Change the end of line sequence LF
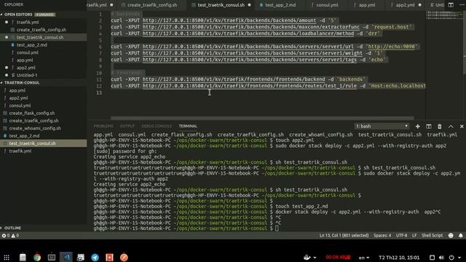Viewport: 466px width, 262px height. tap(414, 236)
